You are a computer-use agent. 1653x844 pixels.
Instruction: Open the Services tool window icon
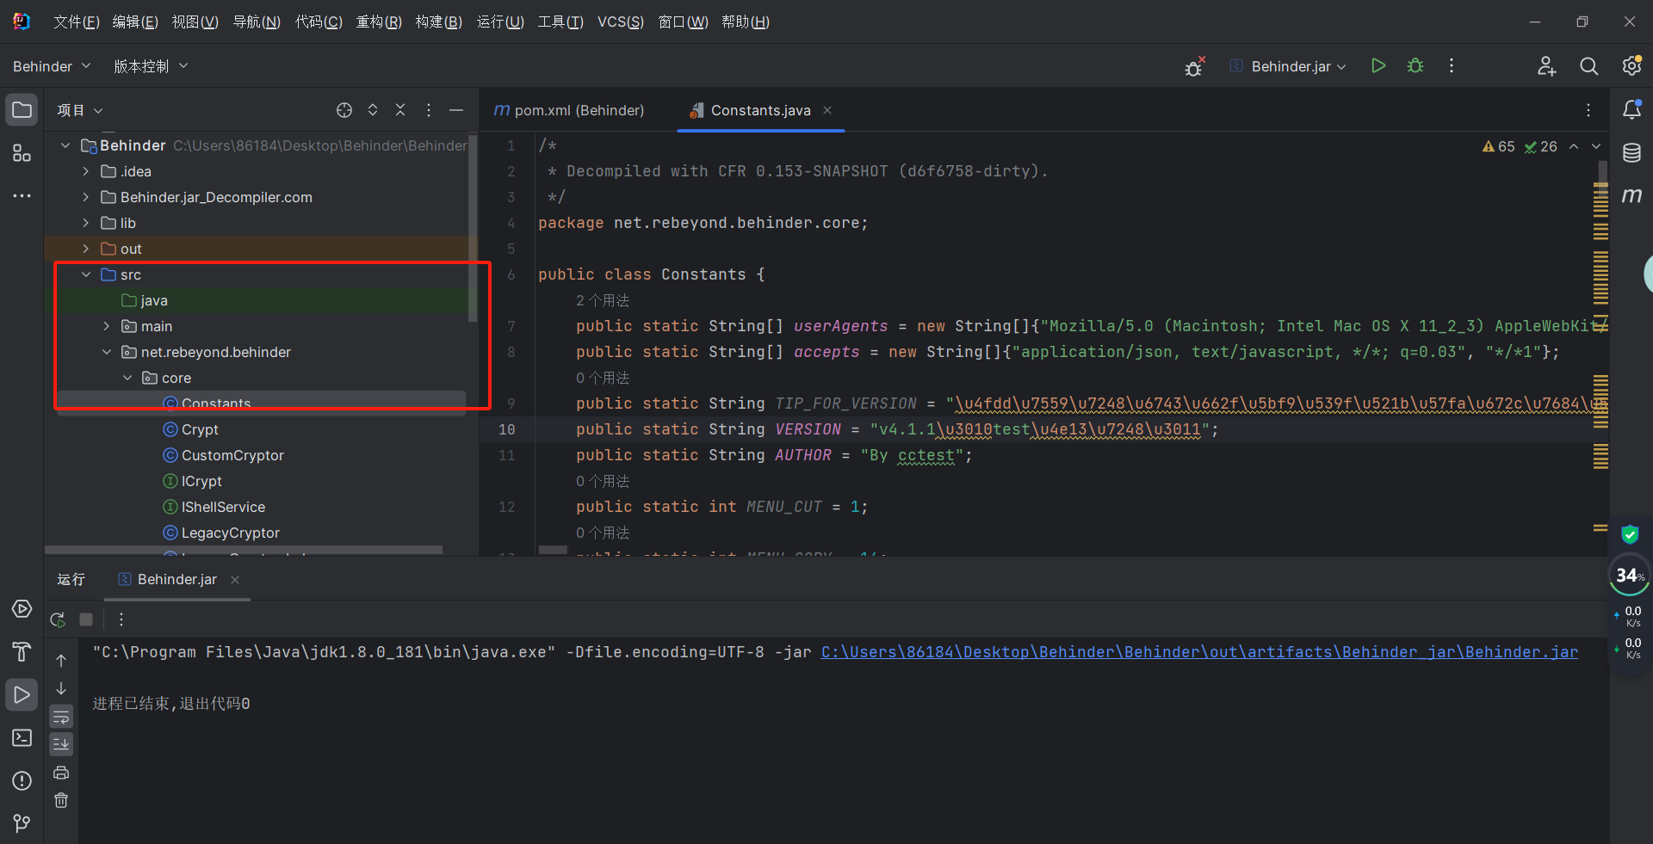point(22,609)
